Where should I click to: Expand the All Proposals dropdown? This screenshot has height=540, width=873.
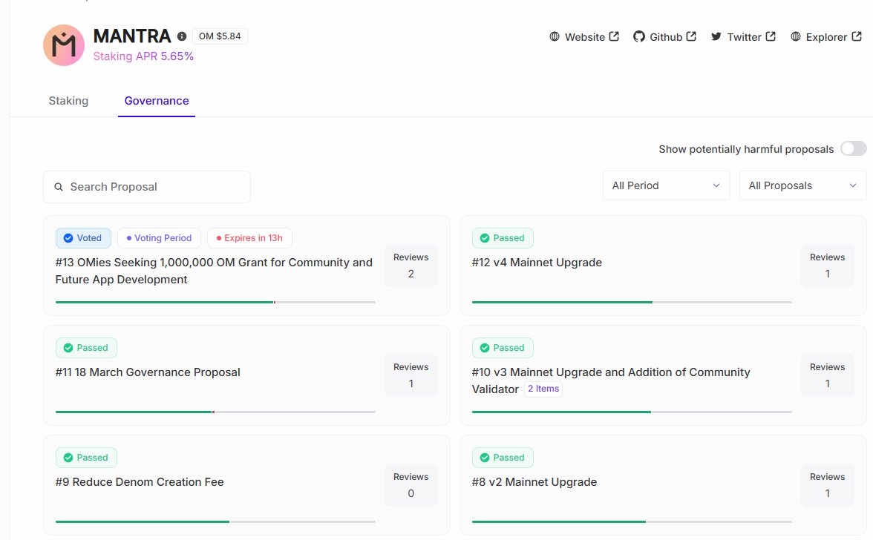[802, 185]
